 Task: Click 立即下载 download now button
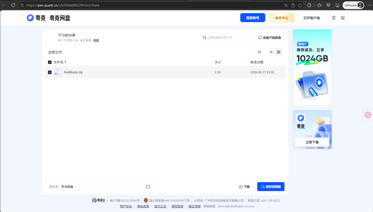[312, 142]
